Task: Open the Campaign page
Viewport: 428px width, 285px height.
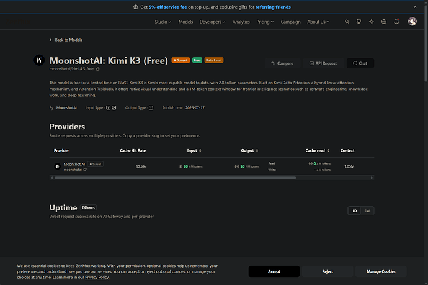Action: [x=290, y=22]
